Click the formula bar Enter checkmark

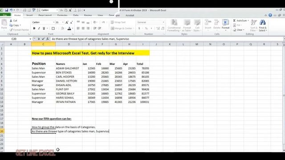point(43,39)
